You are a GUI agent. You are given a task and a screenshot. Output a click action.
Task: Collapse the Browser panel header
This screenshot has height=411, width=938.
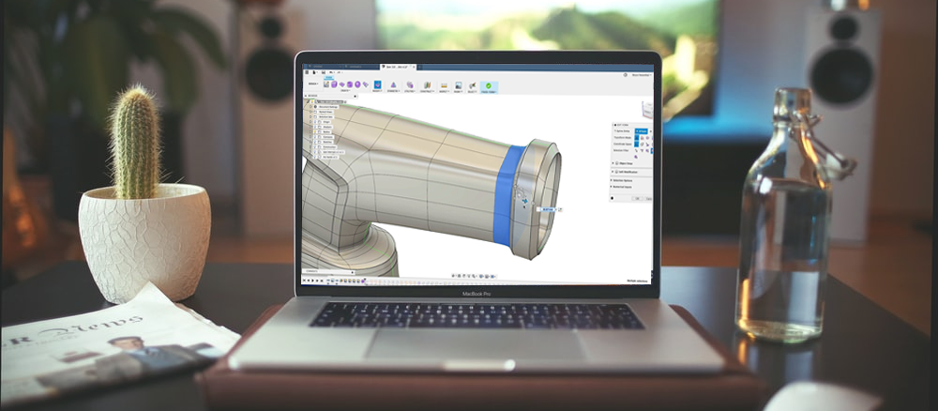coord(306,96)
